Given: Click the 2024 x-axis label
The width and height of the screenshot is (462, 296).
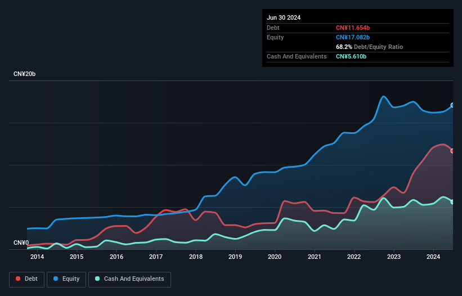Looking at the screenshot, I should (433, 257).
